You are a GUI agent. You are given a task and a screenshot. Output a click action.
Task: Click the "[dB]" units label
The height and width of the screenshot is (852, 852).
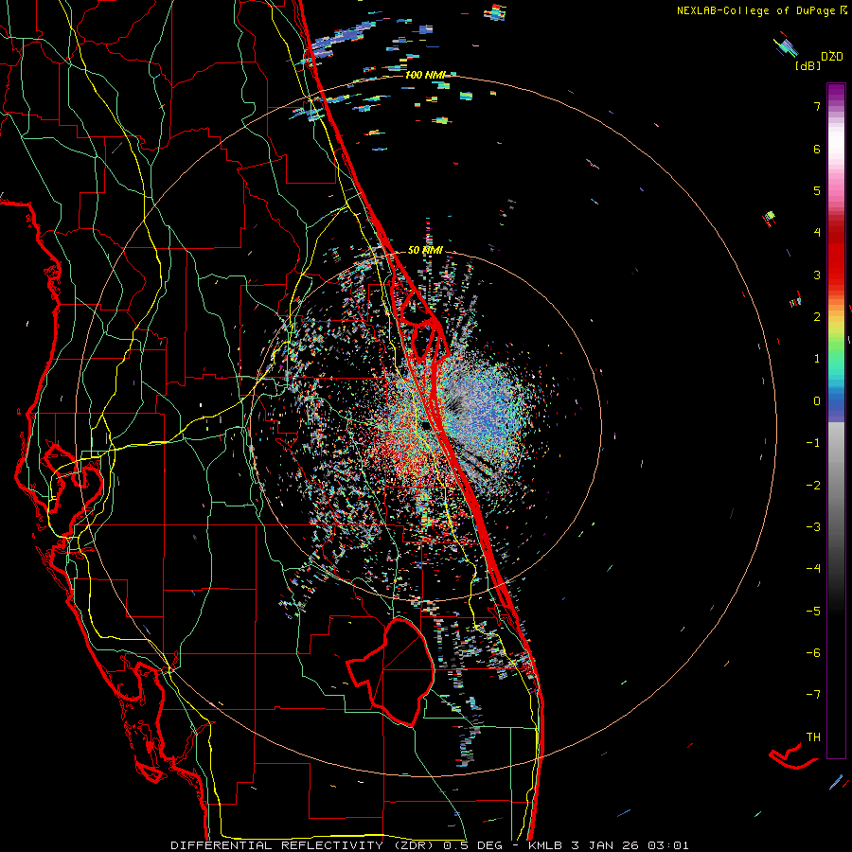click(808, 65)
